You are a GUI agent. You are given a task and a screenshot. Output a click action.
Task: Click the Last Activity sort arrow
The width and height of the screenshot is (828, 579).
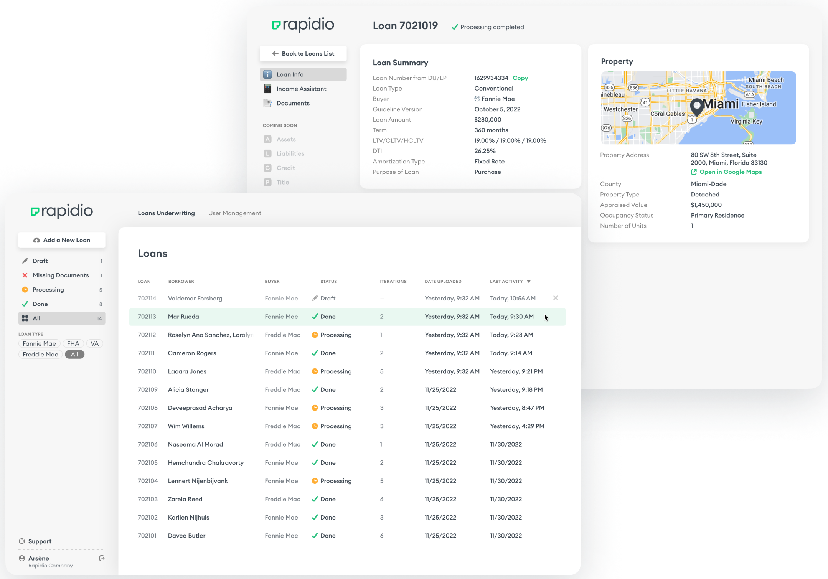click(529, 282)
